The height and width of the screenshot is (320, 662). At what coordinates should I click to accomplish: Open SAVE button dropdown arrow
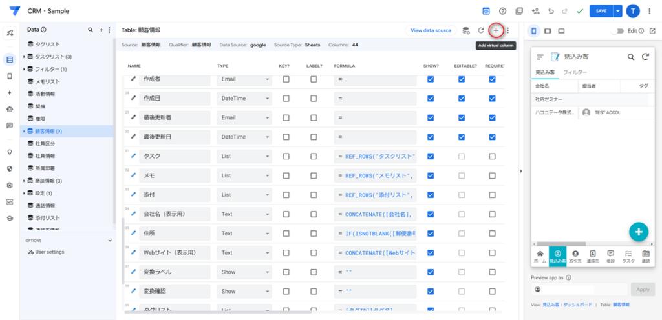pos(618,12)
